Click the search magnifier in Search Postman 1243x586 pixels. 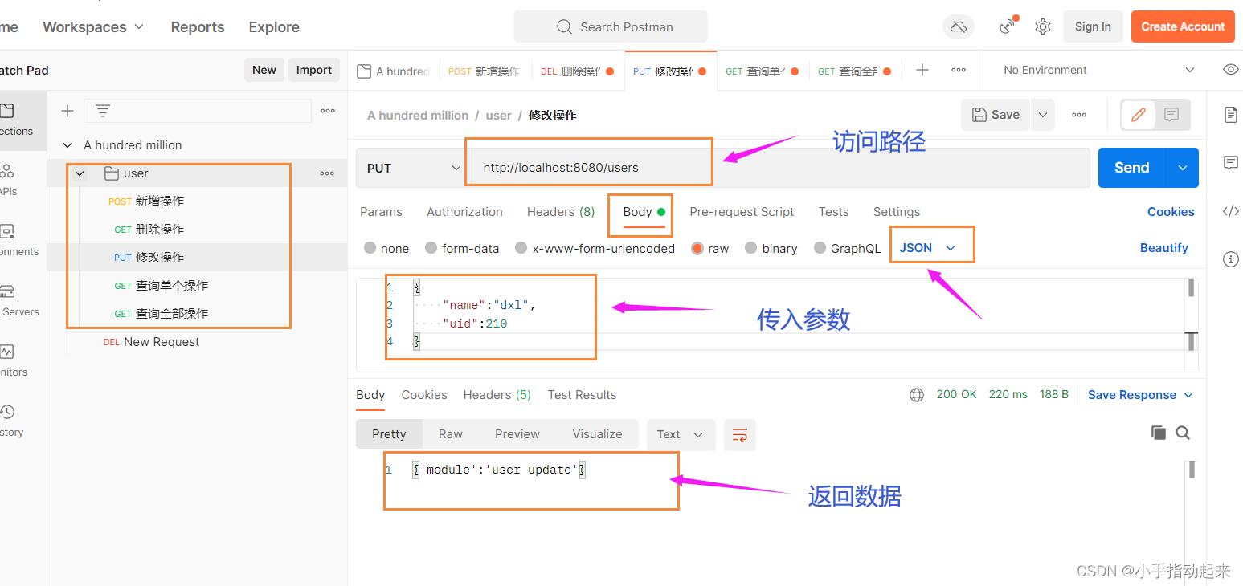tap(564, 26)
